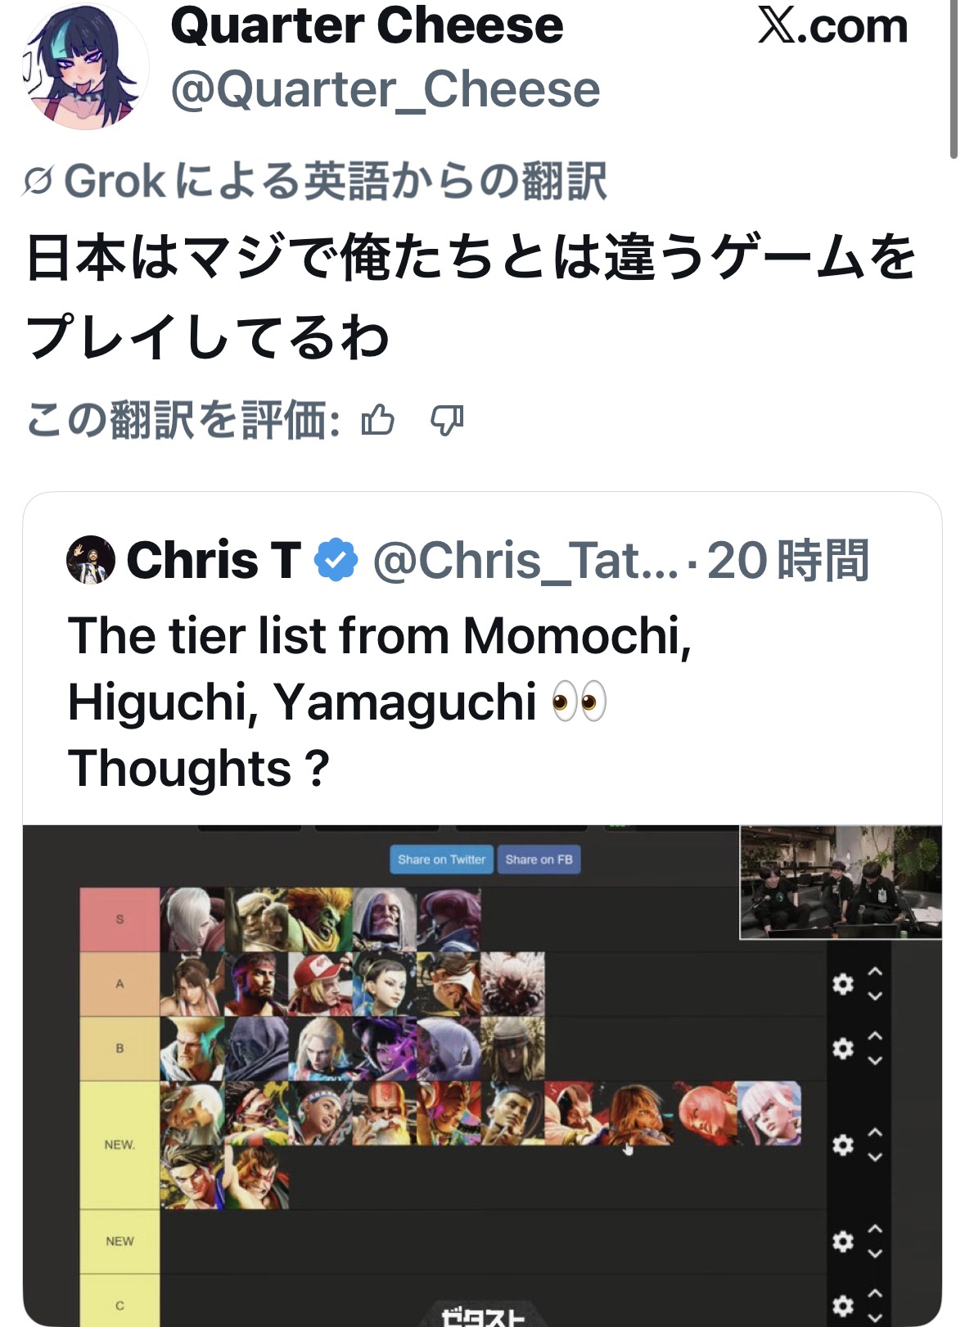
Task: Move the NEW. tier row up with its chevron
Action: pos(875,1132)
